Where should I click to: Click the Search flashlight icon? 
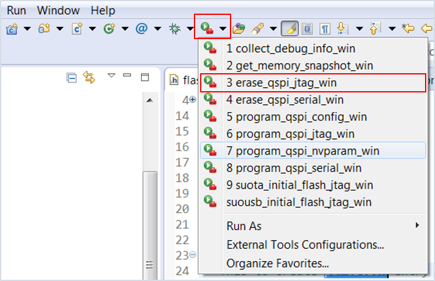pos(256,29)
